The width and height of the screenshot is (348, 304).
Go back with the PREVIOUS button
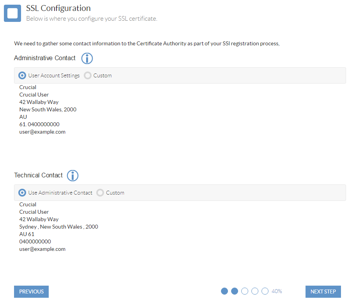pos(31,291)
